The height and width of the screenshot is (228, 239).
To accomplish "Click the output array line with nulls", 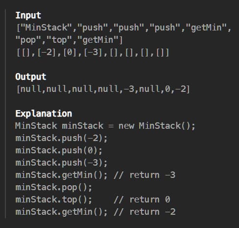I will (x=103, y=89).
